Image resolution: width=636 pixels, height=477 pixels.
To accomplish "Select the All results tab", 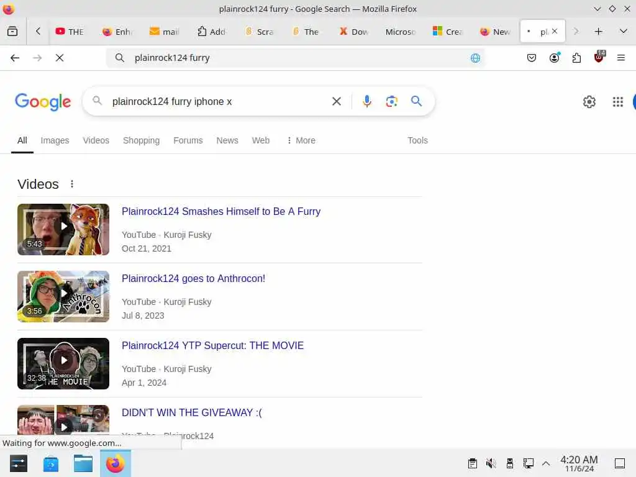I will pos(22,140).
